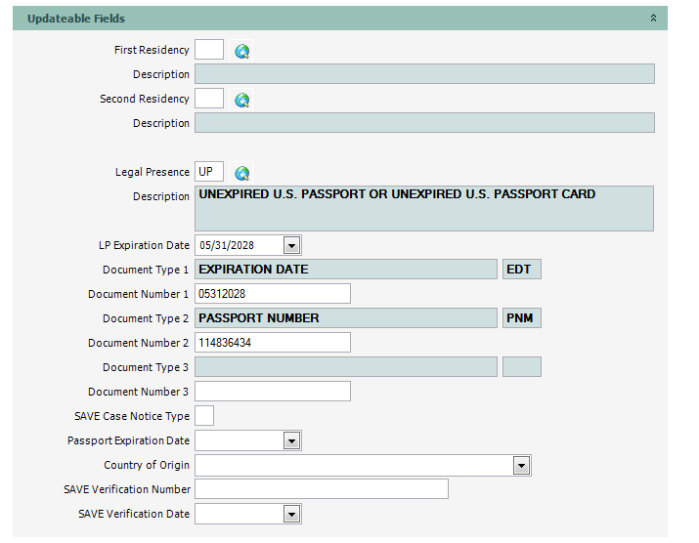Click the EDT code box
Image resolution: width=699 pixels, height=543 pixels.
click(x=522, y=270)
